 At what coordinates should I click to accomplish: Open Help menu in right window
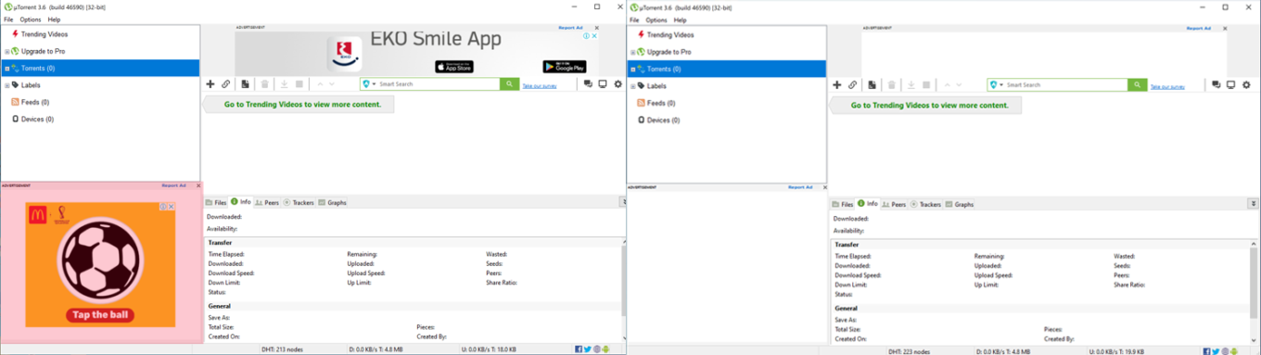pos(681,19)
